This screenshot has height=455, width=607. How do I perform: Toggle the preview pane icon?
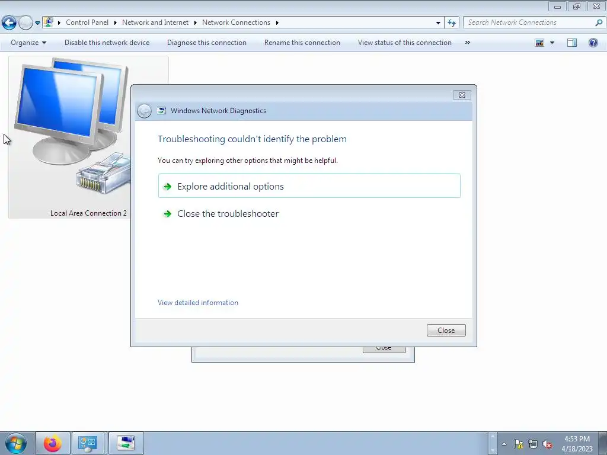572,43
